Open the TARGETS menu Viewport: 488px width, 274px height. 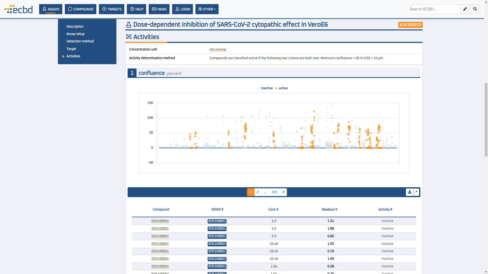[112, 9]
